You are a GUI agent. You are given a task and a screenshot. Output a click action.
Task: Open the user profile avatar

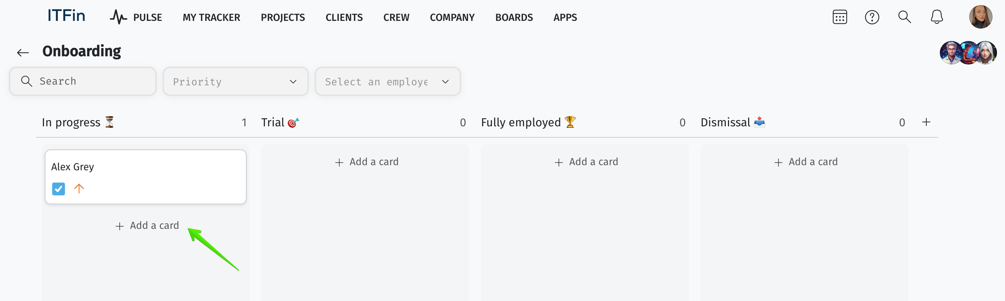tap(980, 17)
